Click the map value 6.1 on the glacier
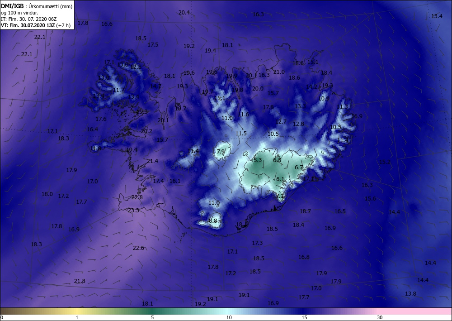The width and height of the screenshot is (452, 321). pyautogui.click(x=280, y=179)
